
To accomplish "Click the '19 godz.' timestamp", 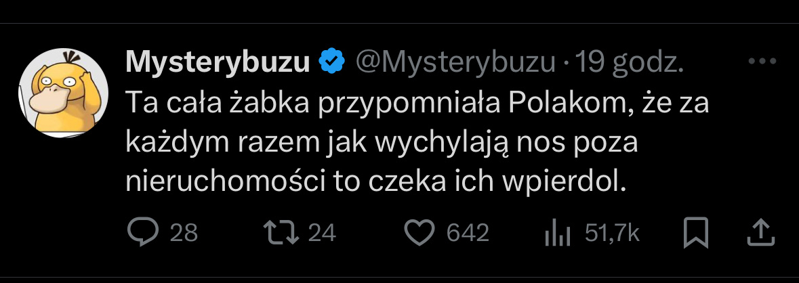I will [x=629, y=62].
